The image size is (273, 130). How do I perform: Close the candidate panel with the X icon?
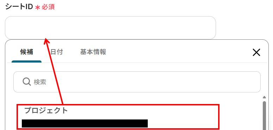256,52
